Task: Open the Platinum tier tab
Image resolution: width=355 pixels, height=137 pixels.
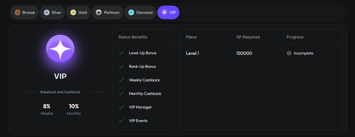Action: (x=107, y=12)
